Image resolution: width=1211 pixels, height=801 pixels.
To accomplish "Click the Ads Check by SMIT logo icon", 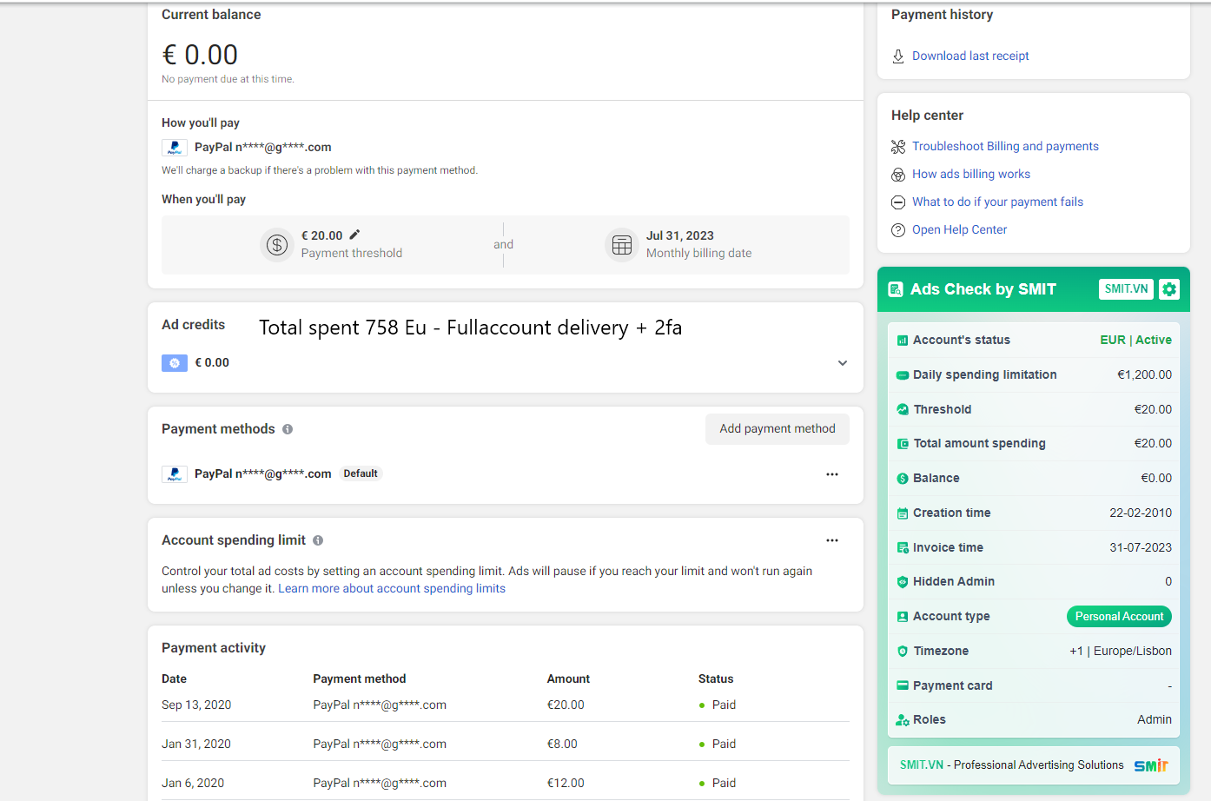I will click(x=896, y=289).
